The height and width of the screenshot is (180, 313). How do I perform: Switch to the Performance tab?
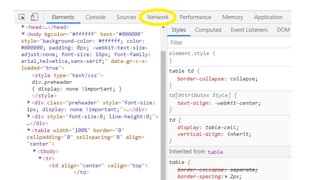(x=195, y=17)
